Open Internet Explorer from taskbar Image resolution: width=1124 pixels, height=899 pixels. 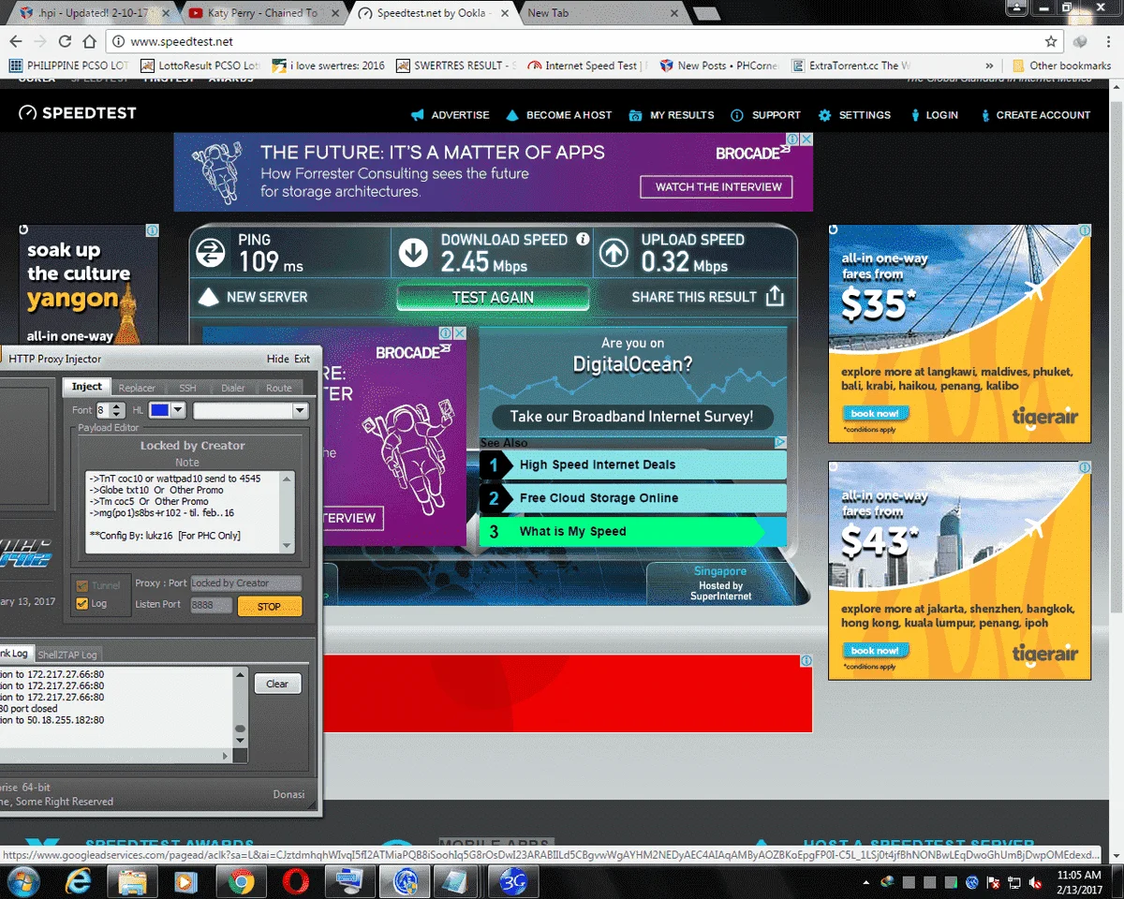[x=78, y=881]
